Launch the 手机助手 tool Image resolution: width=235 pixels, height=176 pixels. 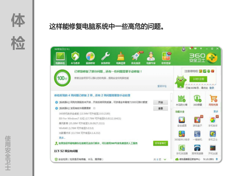pyautogui.click(x=213, y=120)
